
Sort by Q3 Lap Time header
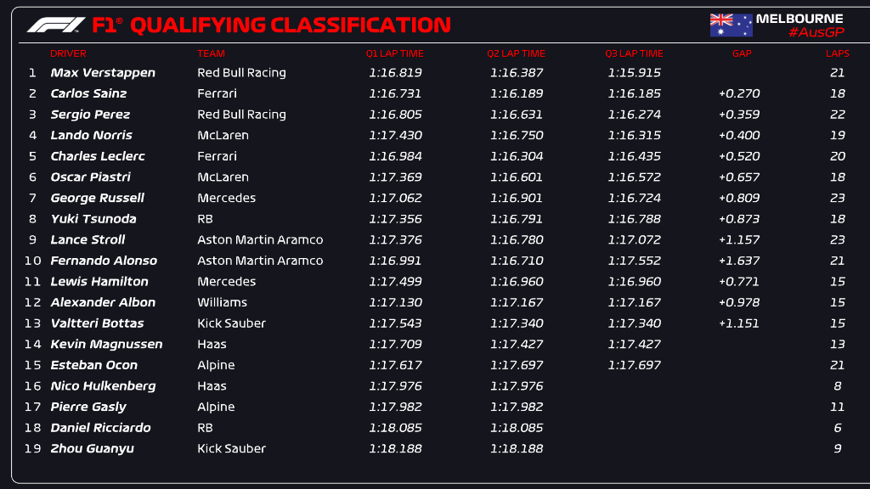pyautogui.click(x=634, y=53)
